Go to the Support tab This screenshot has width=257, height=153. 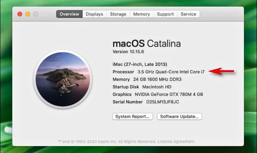[165, 14]
